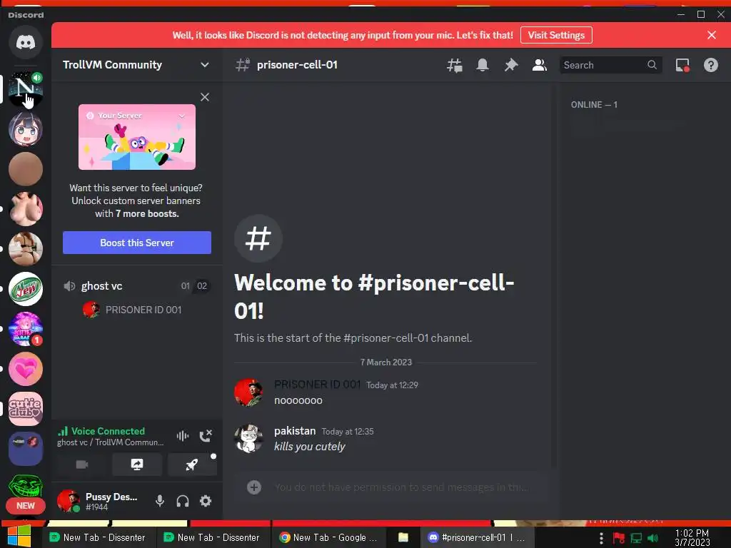731x548 pixels.
Task: Click Visit Settings in mic warning banner
Action: coord(556,35)
